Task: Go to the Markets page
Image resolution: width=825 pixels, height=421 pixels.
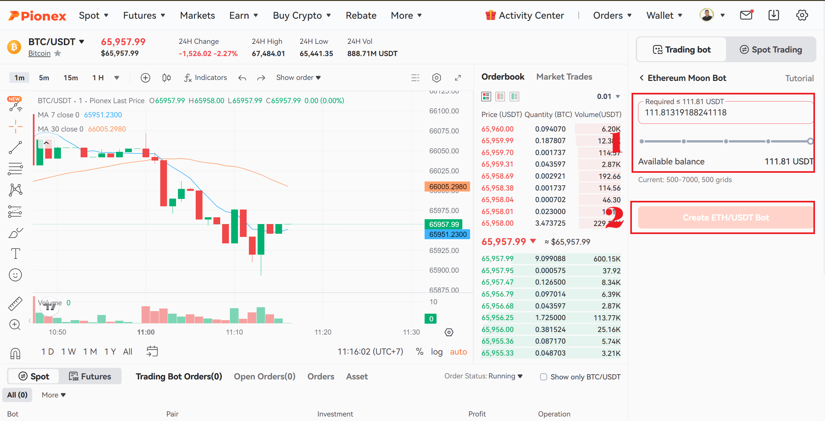Action: 197,15
